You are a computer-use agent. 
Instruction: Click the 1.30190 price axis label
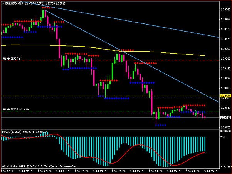coord(225,69)
